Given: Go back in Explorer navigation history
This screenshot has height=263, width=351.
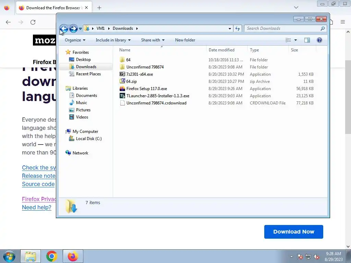Looking at the screenshot, I should click(64, 28).
